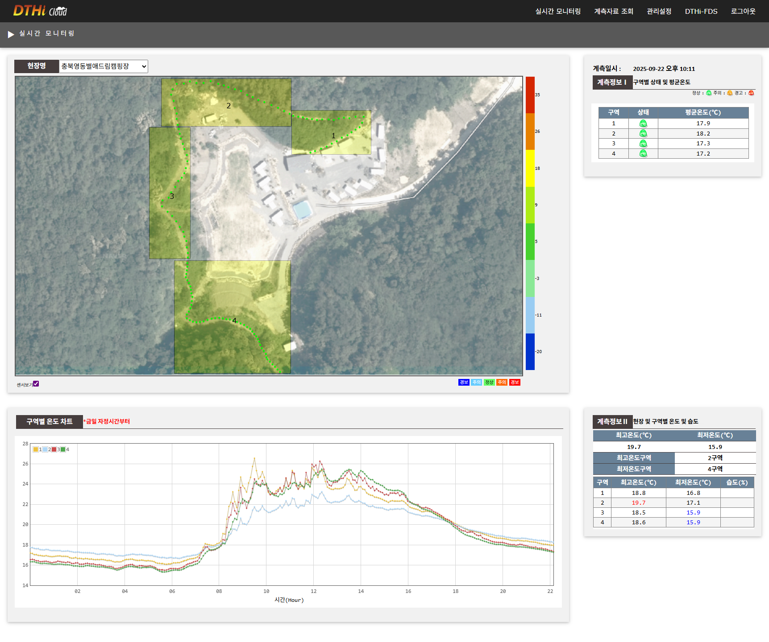Click the green status icon for zone 2
Image resolution: width=769 pixels, height=642 pixels.
(643, 134)
